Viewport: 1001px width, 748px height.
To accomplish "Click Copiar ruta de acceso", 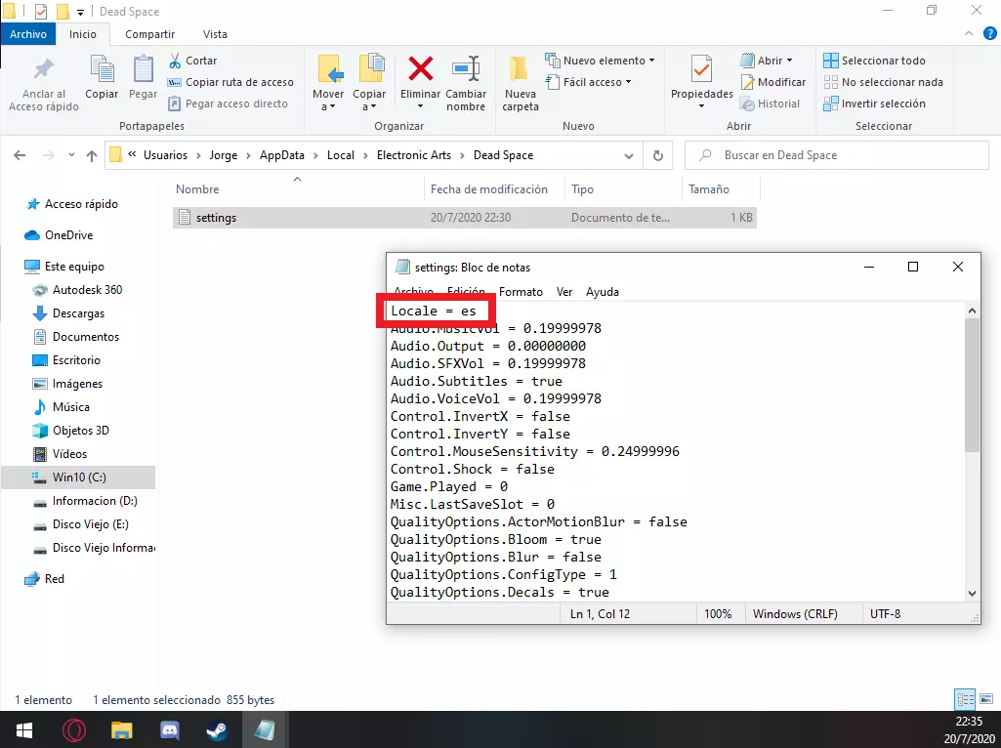I will click(230, 82).
